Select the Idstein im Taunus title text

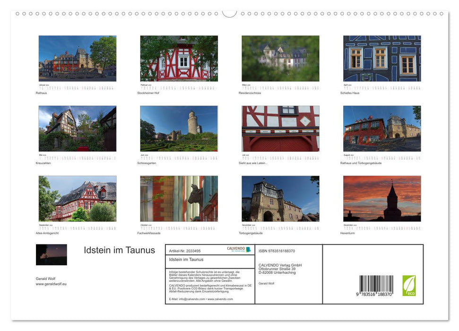point(119,250)
